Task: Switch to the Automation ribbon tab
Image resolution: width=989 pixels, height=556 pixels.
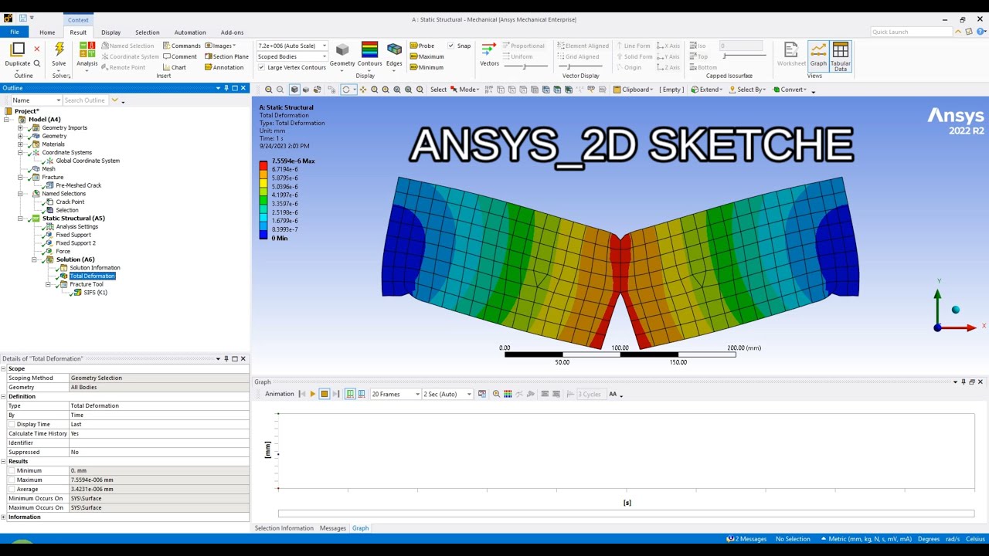Action: click(190, 32)
